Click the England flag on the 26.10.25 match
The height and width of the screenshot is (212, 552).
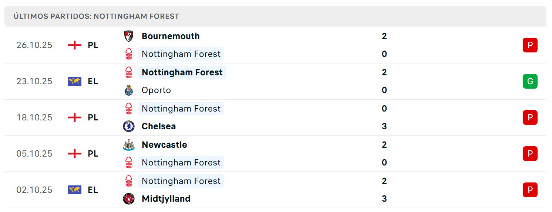point(75,45)
